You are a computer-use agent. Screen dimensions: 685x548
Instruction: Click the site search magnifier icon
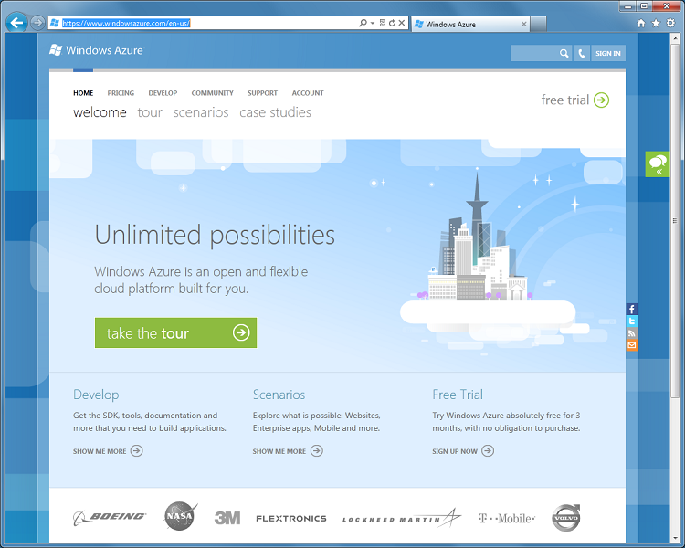pyautogui.click(x=564, y=53)
